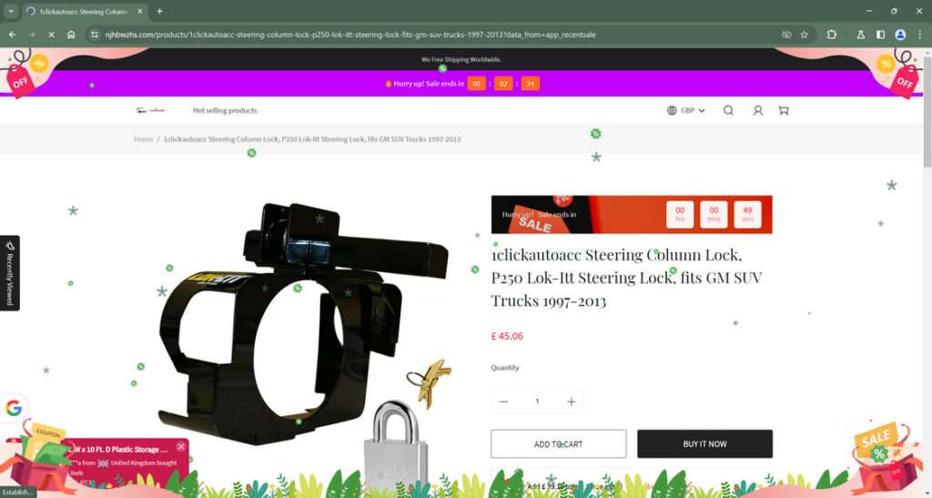Click the Google floating badge
Image resolution: width=932 pixels, height=498 pixels.
pos(13,408)
